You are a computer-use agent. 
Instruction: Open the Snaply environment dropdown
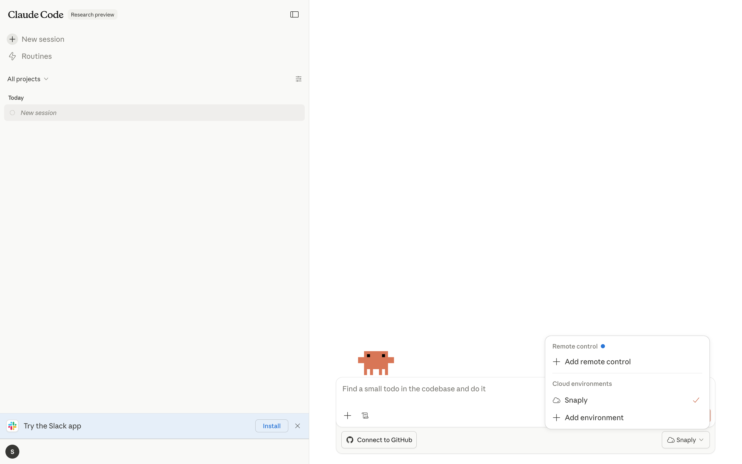(x=685, y=440)
